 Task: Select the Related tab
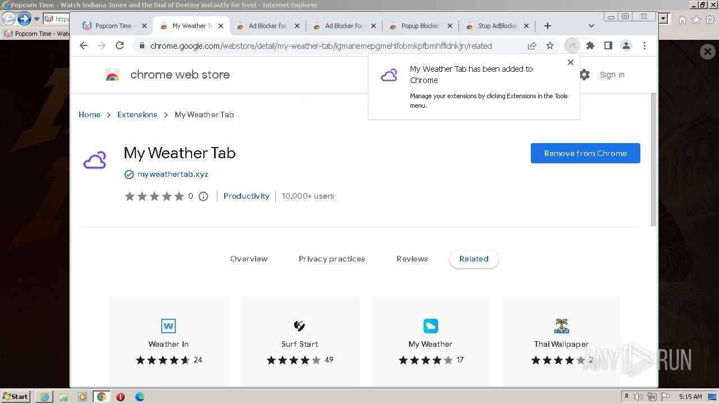pos(474,259)
